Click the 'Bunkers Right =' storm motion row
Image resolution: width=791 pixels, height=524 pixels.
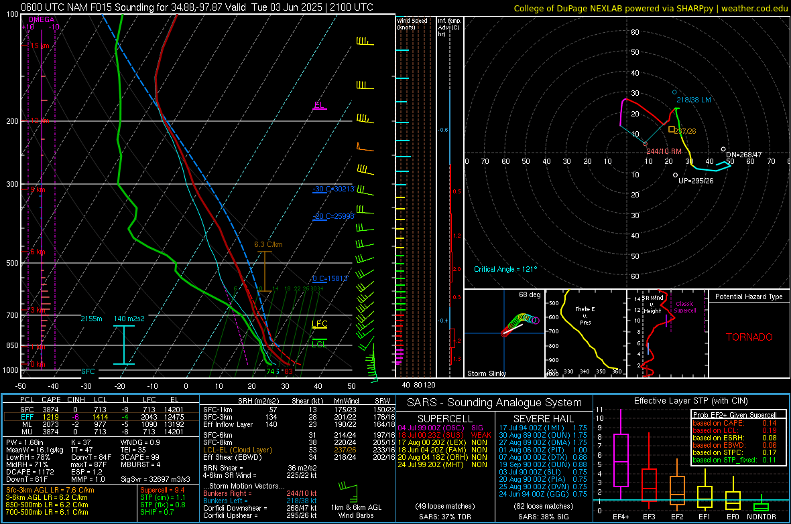[260, 493]
